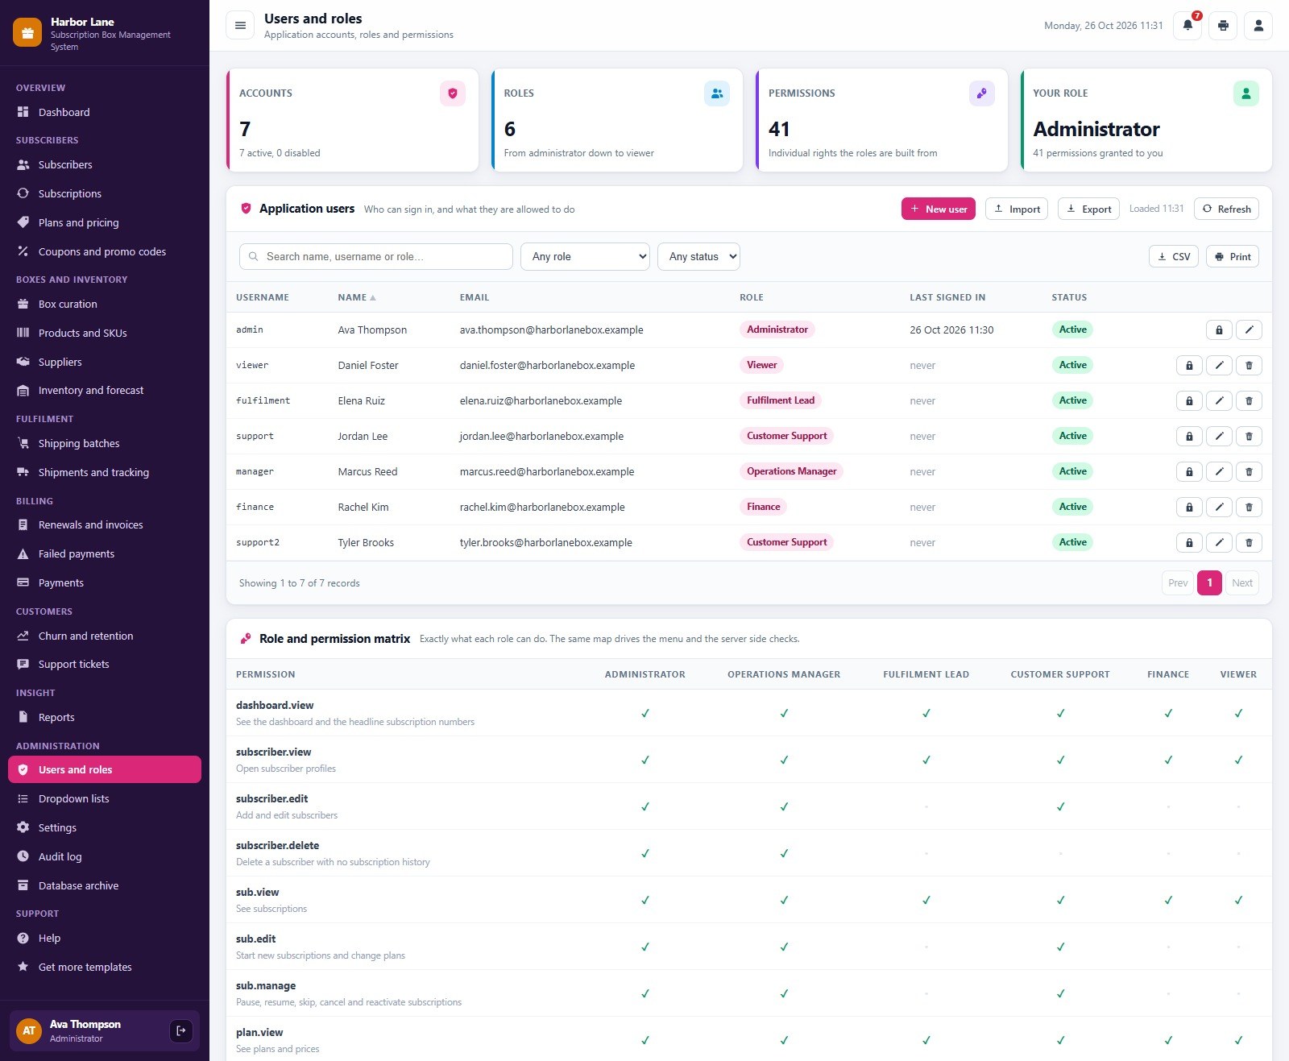
Task: Edit the support user Jordan Lee
Action: [1219, 436]
